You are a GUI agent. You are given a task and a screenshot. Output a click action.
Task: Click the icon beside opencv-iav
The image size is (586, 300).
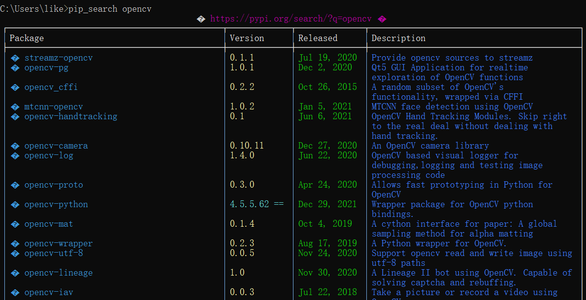15,292
